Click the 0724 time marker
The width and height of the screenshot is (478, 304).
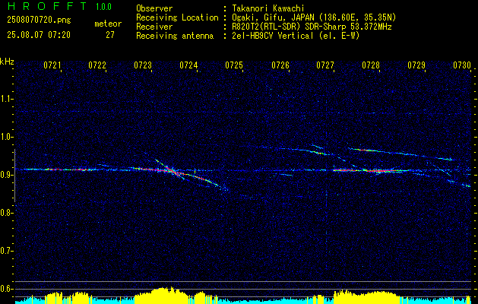pyautogui.click(x=188, y=65)
